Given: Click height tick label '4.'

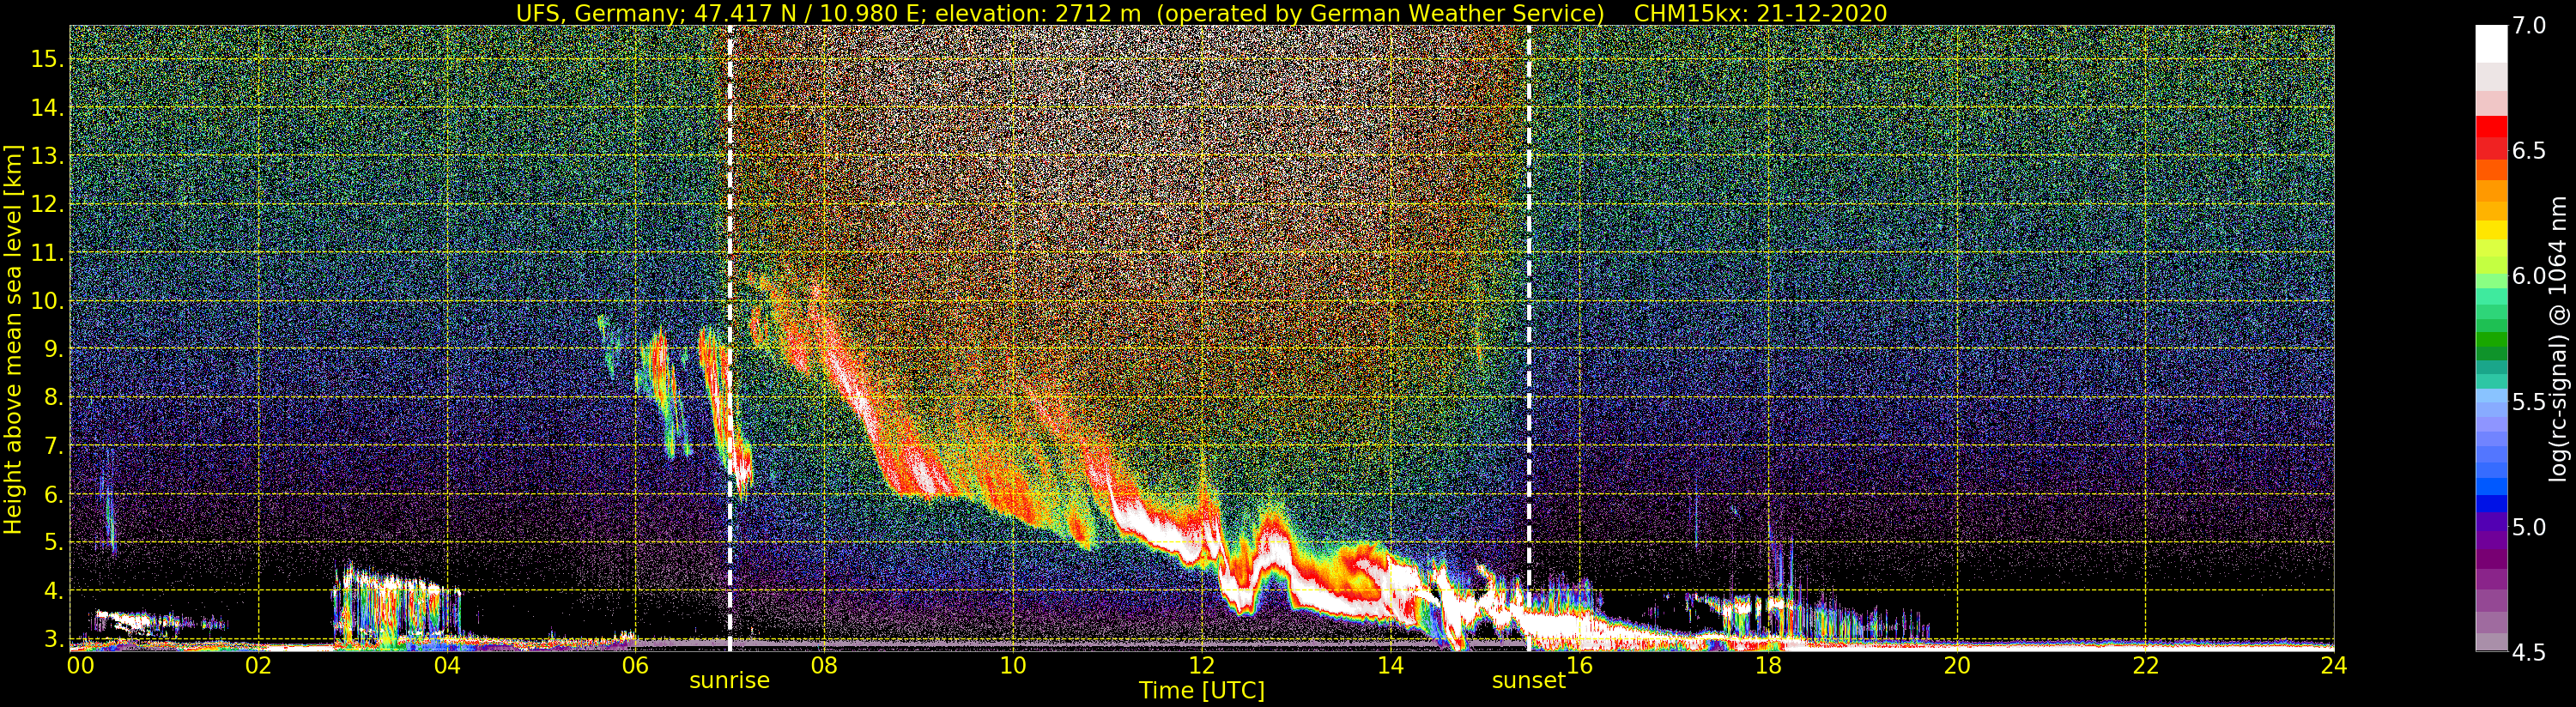Looking at the screenshot, I should pos(53,591).
